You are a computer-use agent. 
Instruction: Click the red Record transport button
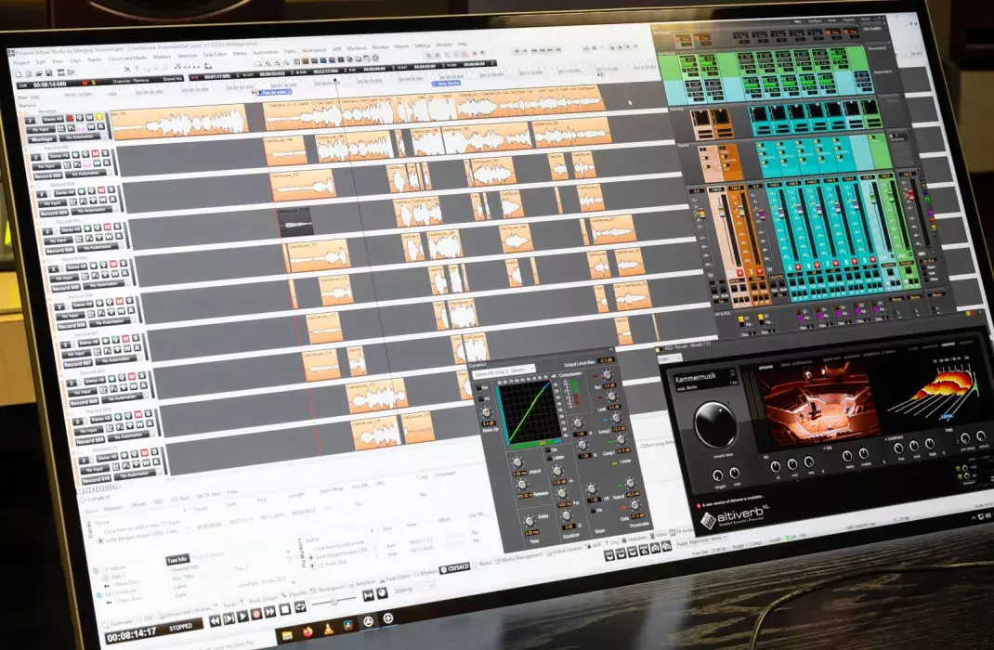[256, 615]
